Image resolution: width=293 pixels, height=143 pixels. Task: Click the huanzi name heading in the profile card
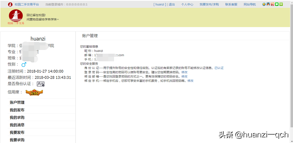[38, 39]
